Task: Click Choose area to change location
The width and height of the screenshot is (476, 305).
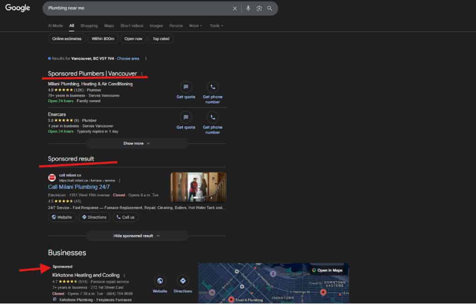Action: point(128,58)
